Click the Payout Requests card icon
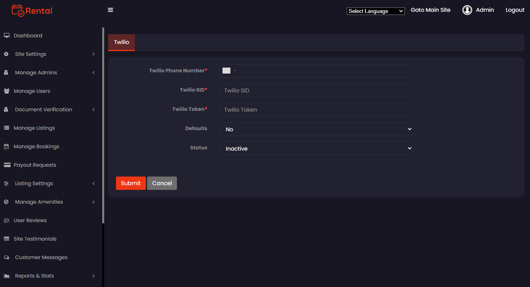Image resolution: width=530 pixels, height=287 pixels. click(7, 165)
